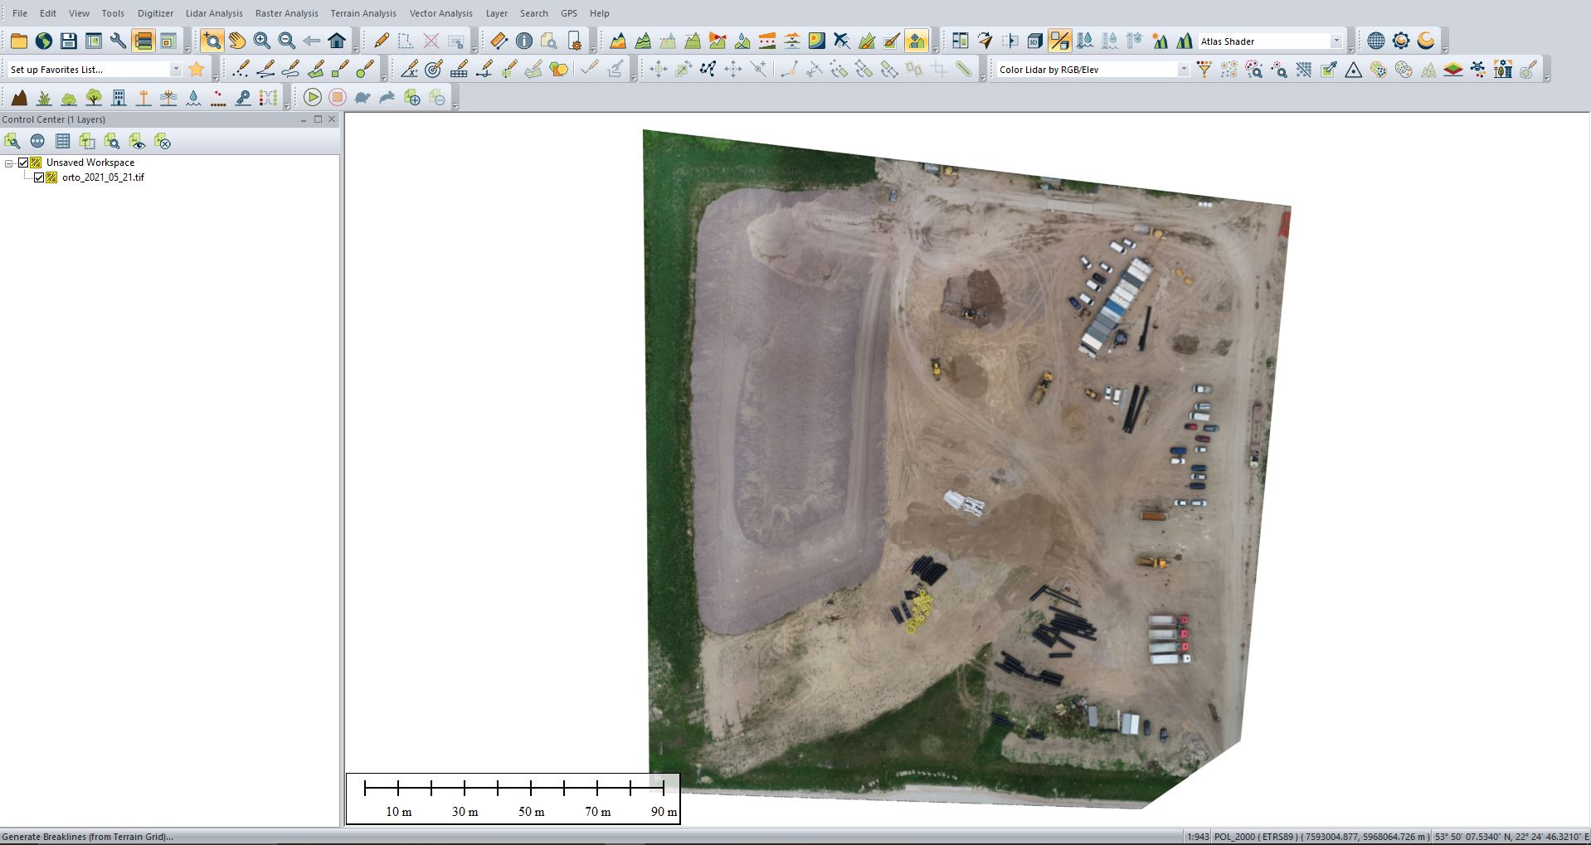The height and width of the screenshot is (845, 1591).
Task: Click the Zoom In magnifier icon
Action: (x=262, y=41)
